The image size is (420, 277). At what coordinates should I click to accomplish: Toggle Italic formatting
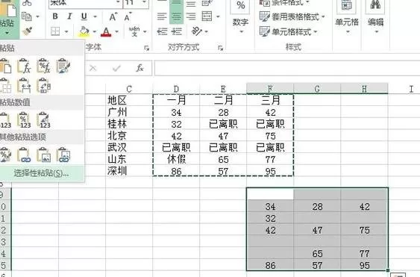pyautogui.click(x=69, y=16)
